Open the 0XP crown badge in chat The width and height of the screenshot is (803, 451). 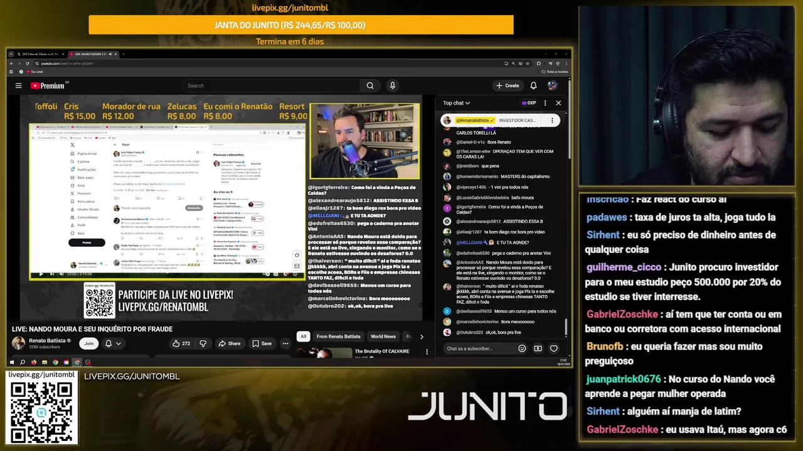(529, 103)
